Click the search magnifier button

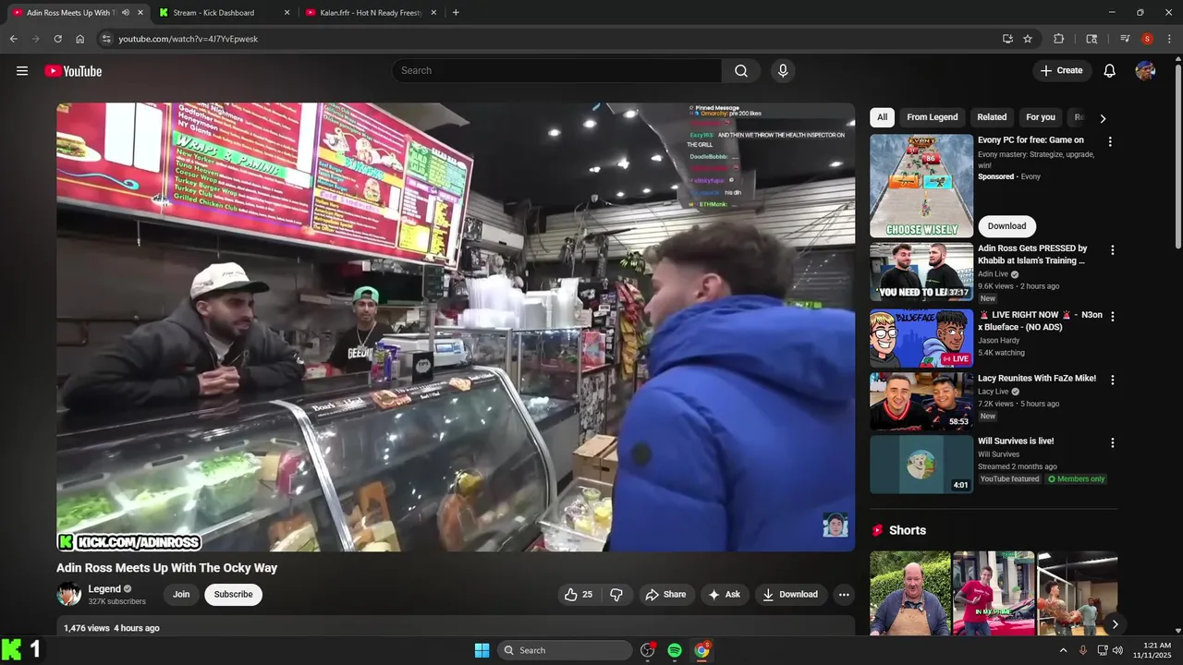tap(741, 71)
